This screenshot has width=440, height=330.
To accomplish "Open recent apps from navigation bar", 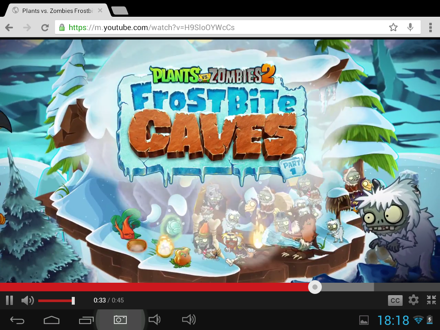I will 86,320.
